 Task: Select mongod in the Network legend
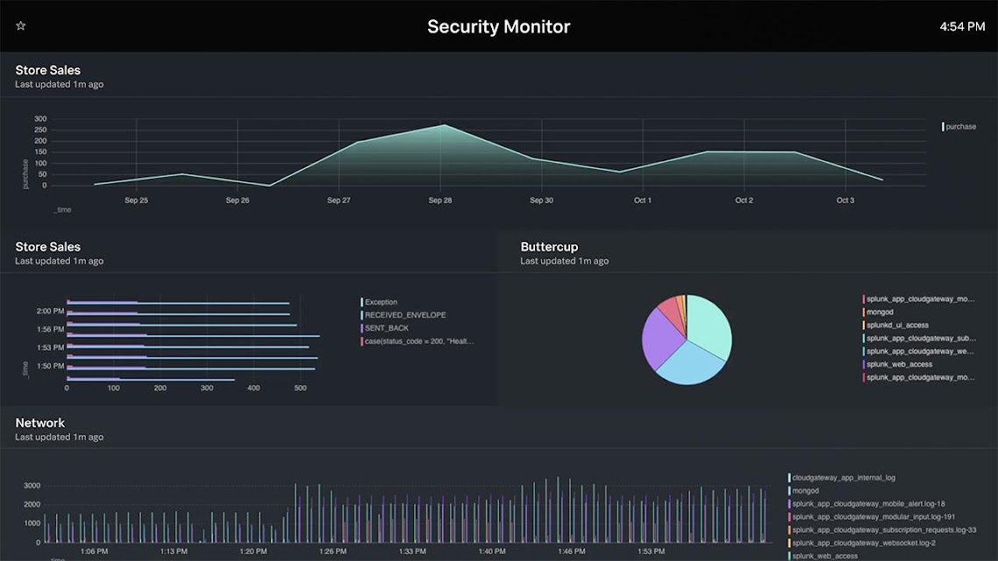tap(804, 491)
